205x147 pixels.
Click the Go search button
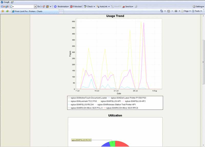tap(39, 6)
